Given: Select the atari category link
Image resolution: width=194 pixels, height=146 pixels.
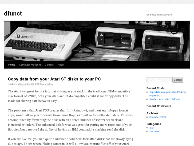Looking at the screenshot, I should pos(152,128).
